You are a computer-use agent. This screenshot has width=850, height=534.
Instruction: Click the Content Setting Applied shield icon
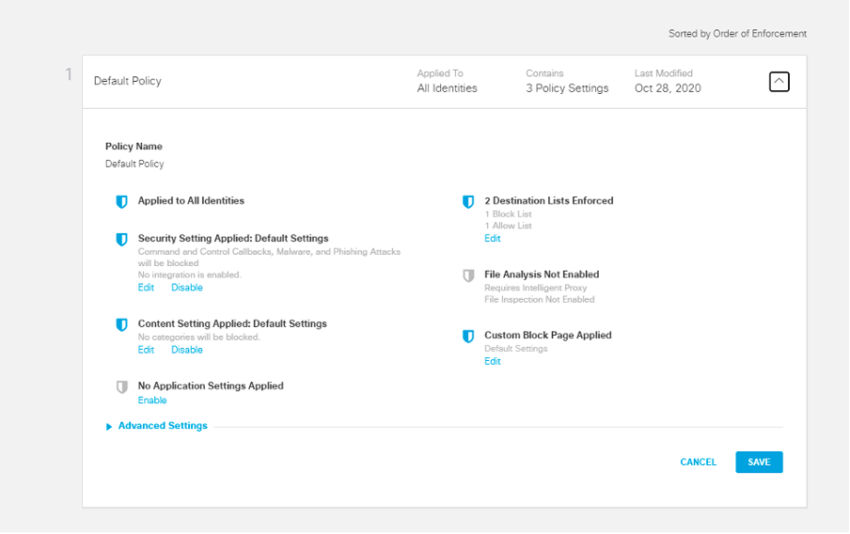coord(121,324)
